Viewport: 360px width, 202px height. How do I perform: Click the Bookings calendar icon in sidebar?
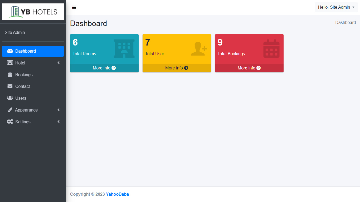(10, 75)
